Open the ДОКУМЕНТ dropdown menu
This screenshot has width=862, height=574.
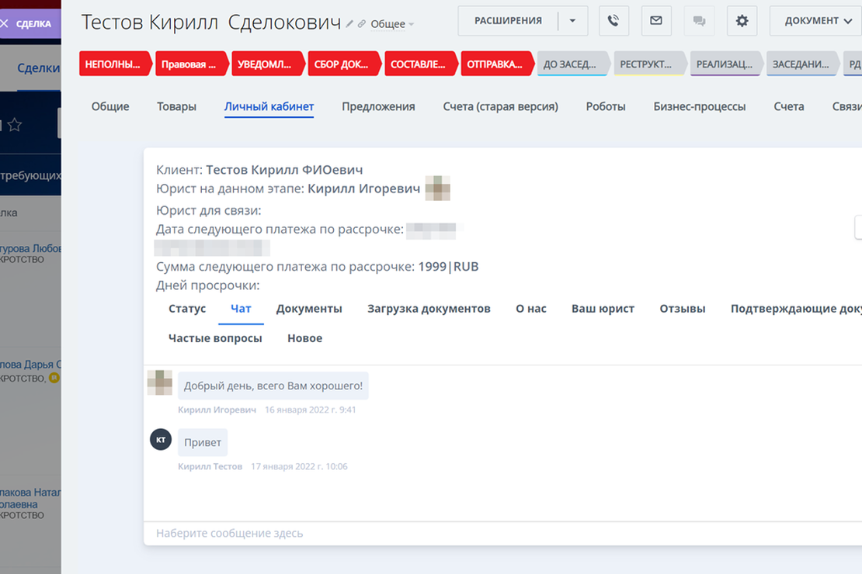814,21
